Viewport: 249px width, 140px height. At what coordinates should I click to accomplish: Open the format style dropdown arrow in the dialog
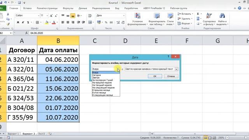click(176, 69)
